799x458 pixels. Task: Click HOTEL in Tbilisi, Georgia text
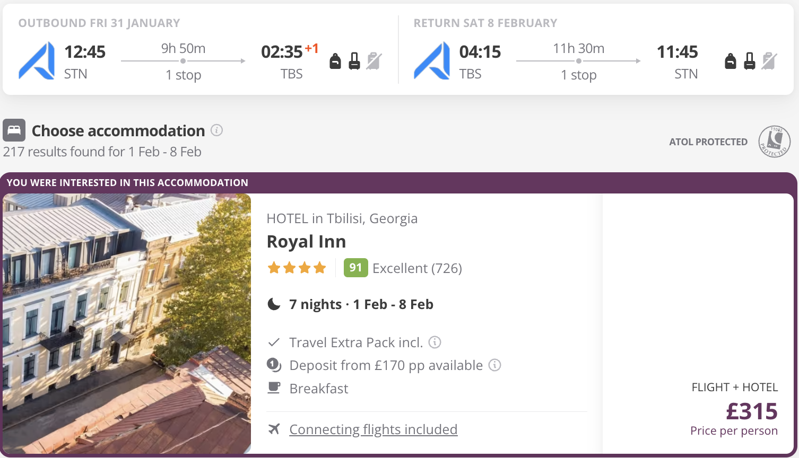pos(342,218)
